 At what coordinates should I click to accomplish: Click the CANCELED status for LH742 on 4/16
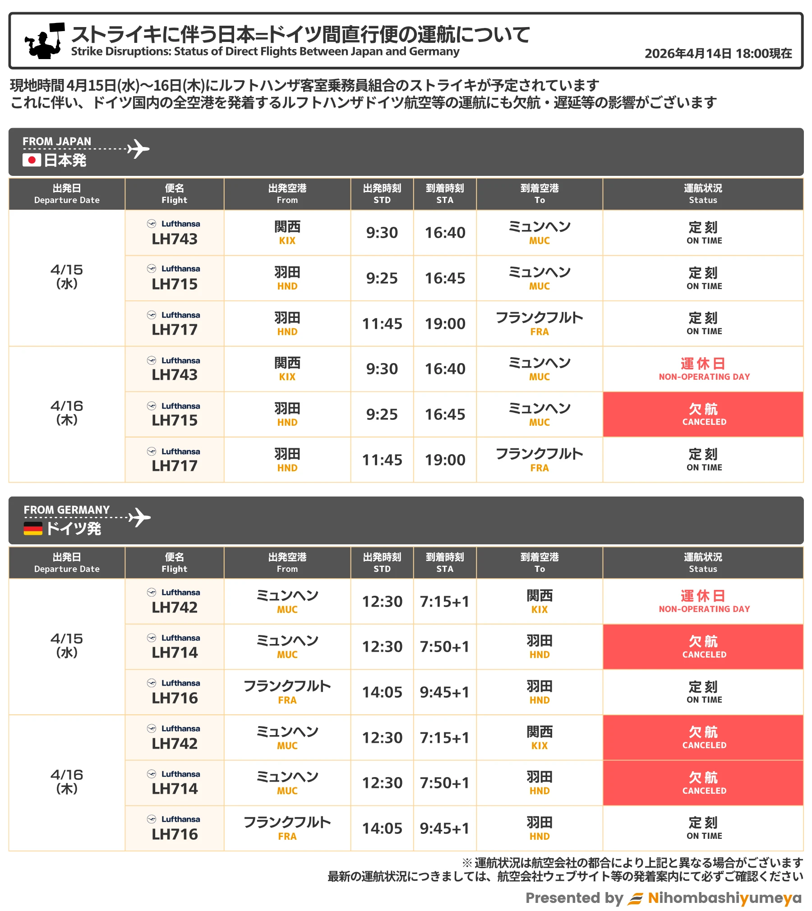tap(703, 737)
